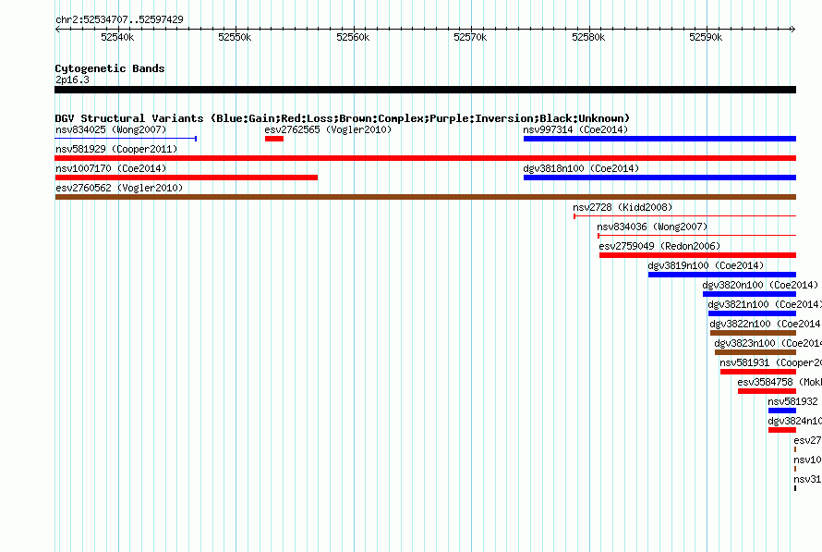Open variant esv2760562 (Vogler2010) label
This screenshot has width=822, height=552.
[x=119, y=188]
